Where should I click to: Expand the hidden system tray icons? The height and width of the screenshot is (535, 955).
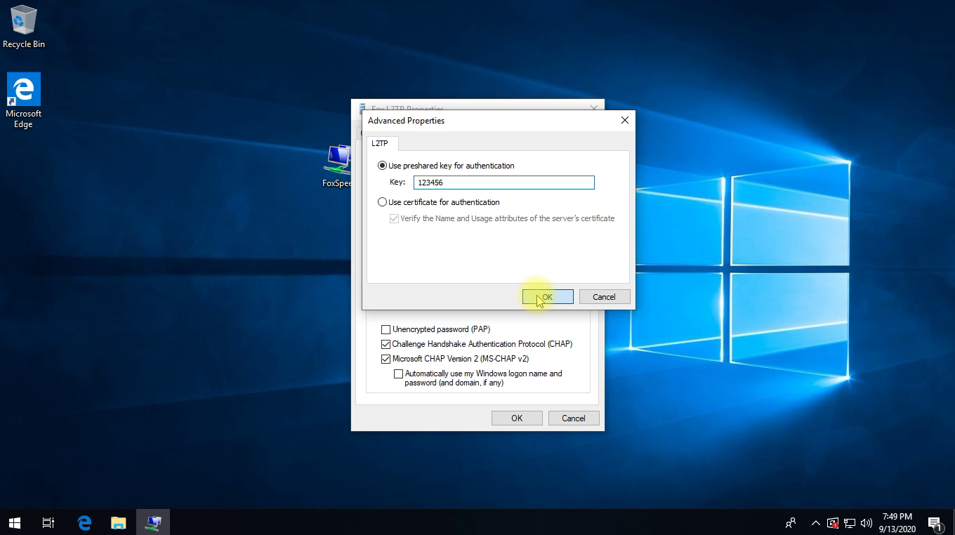click(x=815, y=523)
